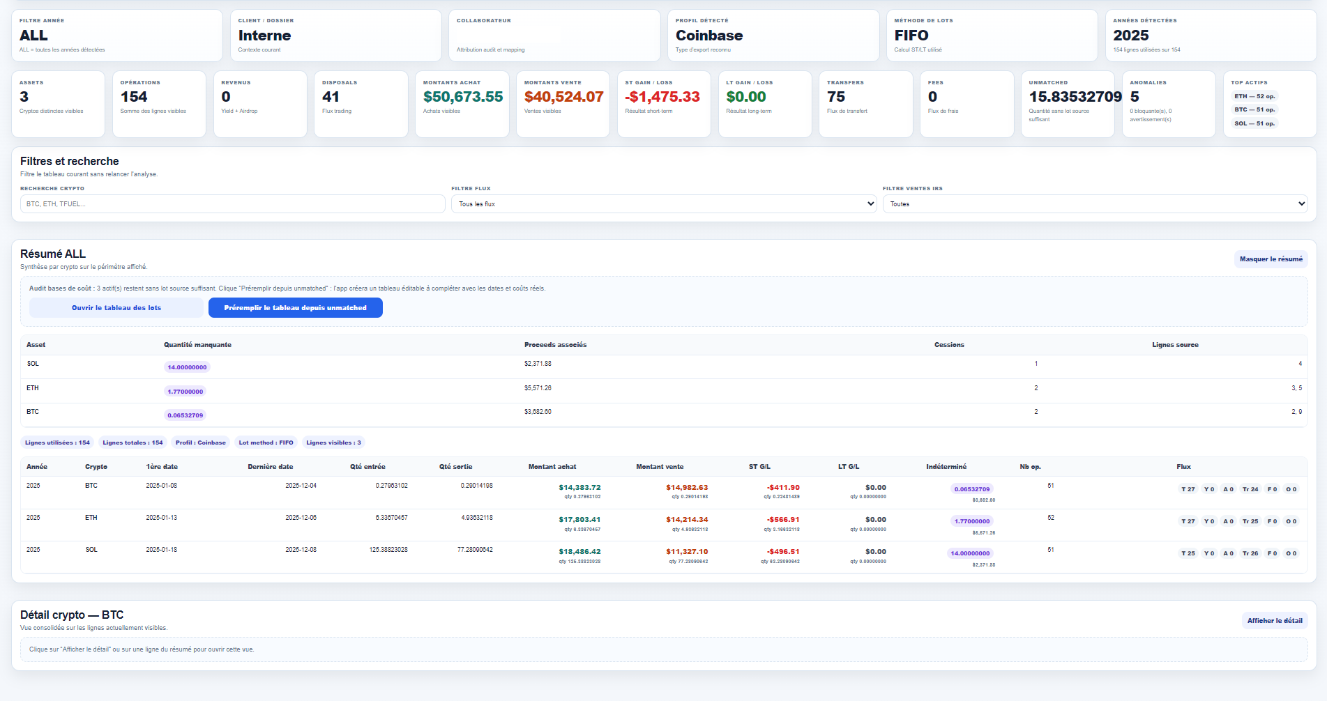The height and width of the screenshot is (701, 1327).
Task: Open the Filtre ventes IRS dropdown
Action: coord(1095,203)
